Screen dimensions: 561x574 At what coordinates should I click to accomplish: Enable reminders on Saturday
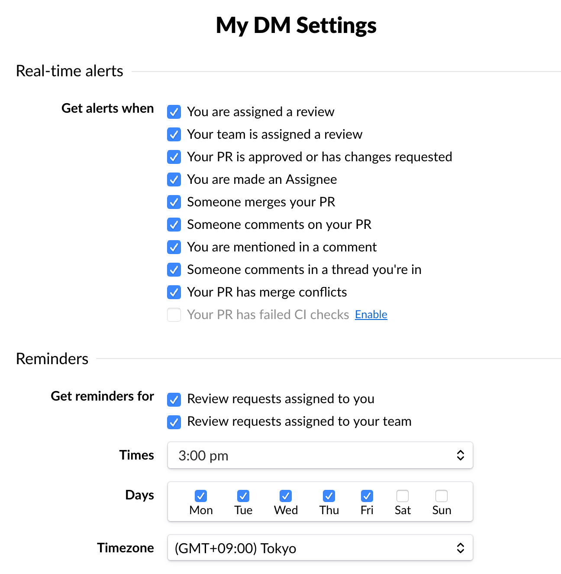[x=403, y=496]
